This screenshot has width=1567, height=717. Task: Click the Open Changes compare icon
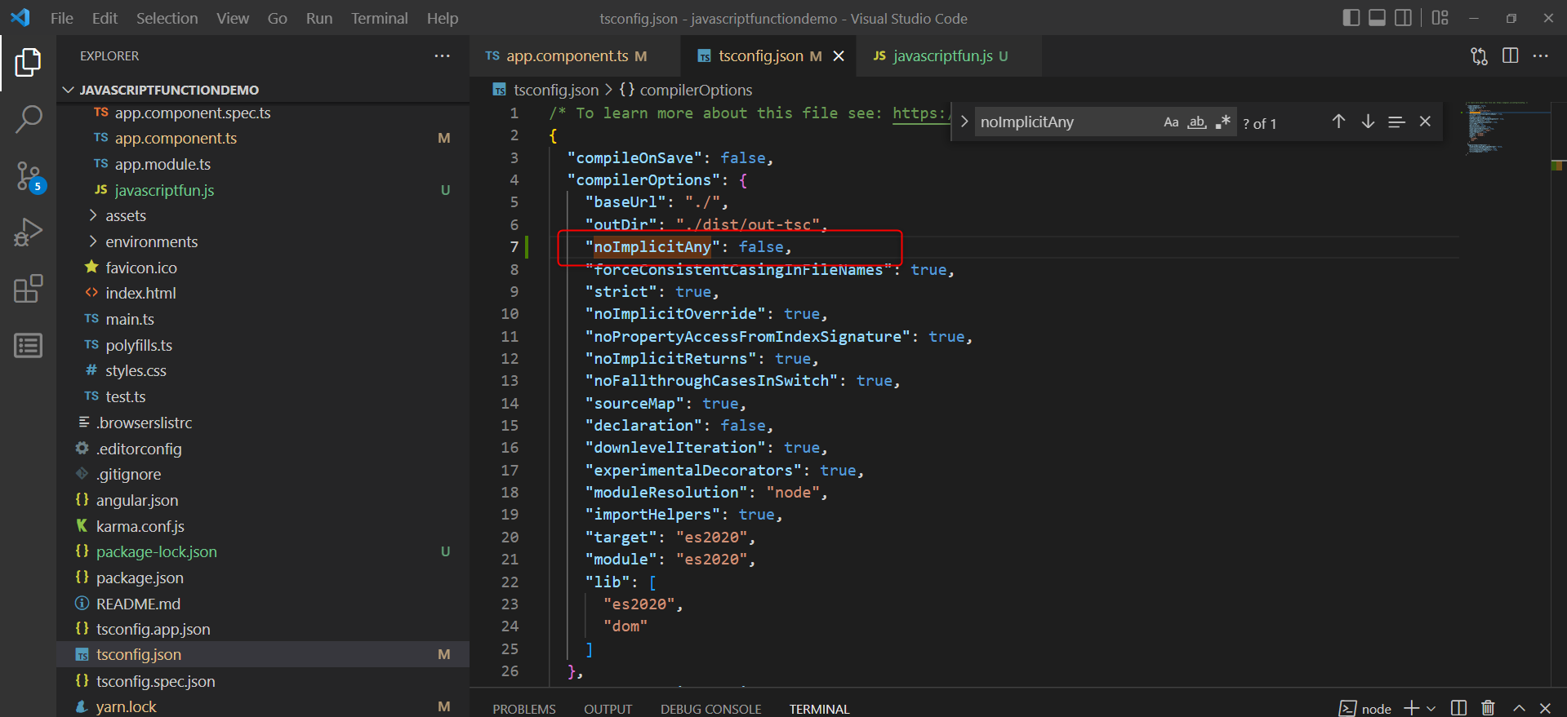pyautogui.click(x=1479, y=55)
